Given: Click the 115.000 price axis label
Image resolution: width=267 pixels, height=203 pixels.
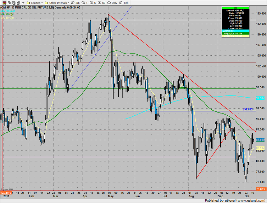Looking at the screenshot, I should coord(261,13).
